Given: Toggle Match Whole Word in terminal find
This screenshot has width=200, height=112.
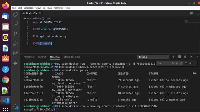Looking at the screenshot, I should (177, 63).
